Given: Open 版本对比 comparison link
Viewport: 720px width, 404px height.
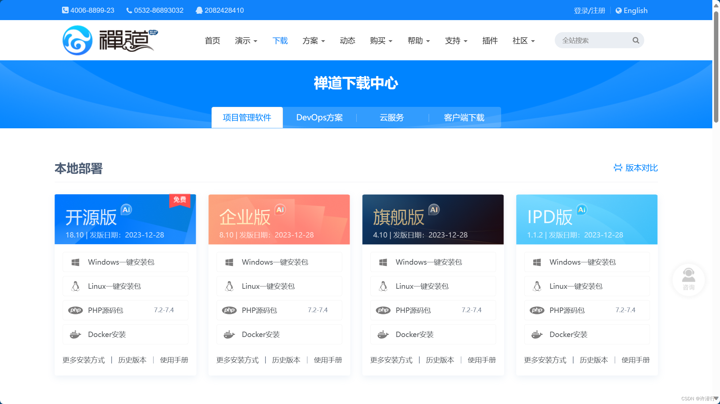Looking at the screenshot, I should (x=636, y=168).
